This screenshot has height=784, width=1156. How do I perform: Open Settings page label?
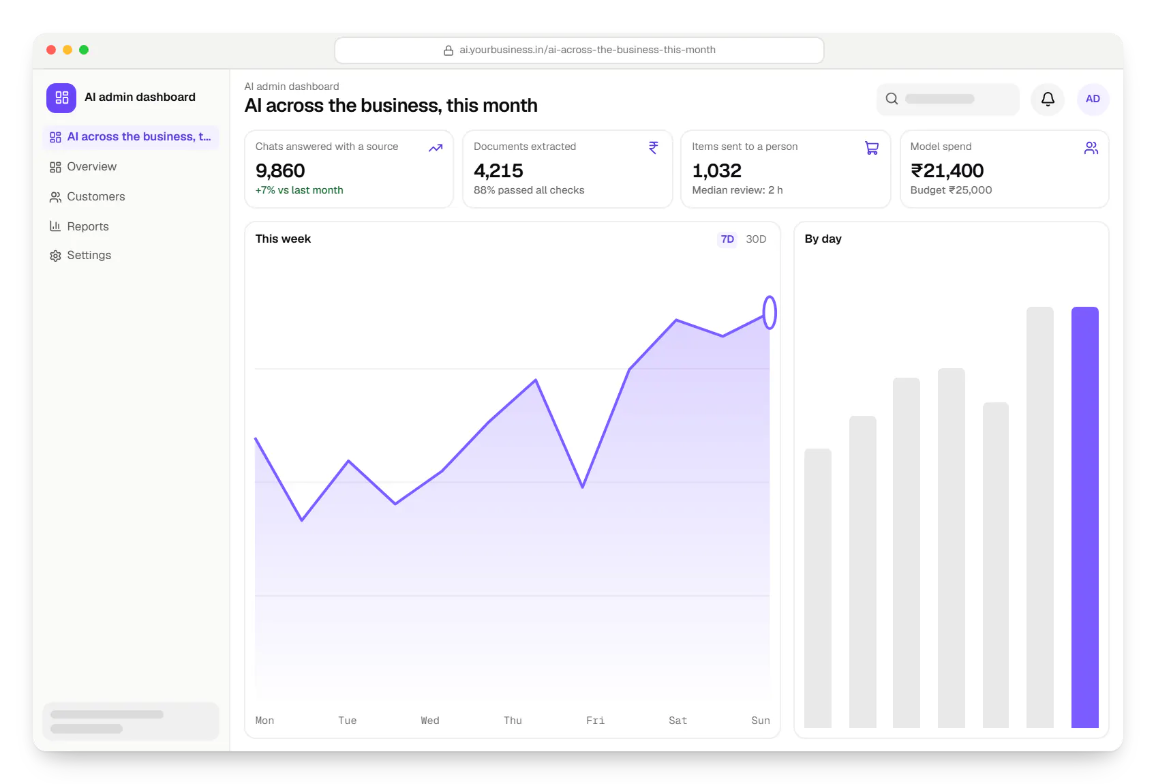tap(89, 256)
